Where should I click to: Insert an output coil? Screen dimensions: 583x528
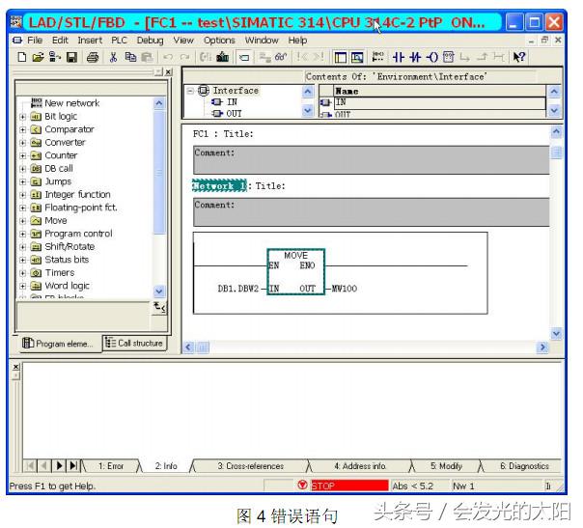click(x=432, y=57)
